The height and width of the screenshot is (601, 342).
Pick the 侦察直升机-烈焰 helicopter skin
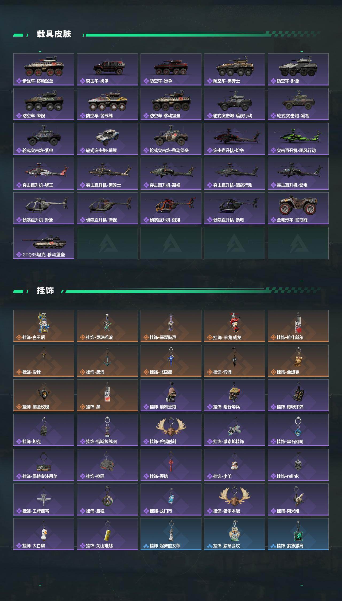pyautogui.click(x=171, y=208)
